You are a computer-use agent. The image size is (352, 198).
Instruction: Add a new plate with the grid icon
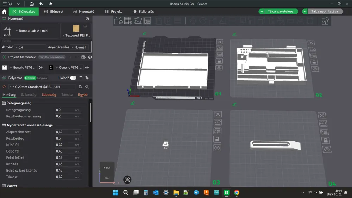[x=128, y=21]
